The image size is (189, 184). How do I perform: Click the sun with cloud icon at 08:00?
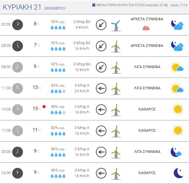pos(177,67)
